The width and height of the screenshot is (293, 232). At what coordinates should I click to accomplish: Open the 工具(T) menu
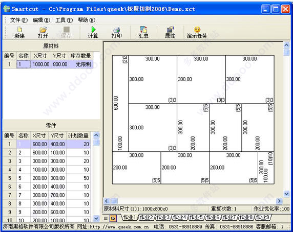tap(64, 20)
